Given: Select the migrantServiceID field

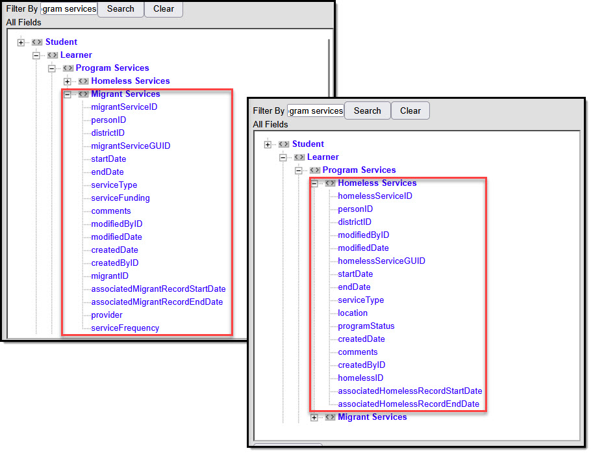Looking at the screenshot, I should point(124,107).
